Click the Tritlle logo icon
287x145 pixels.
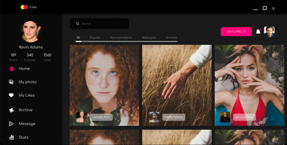(24, 7)
